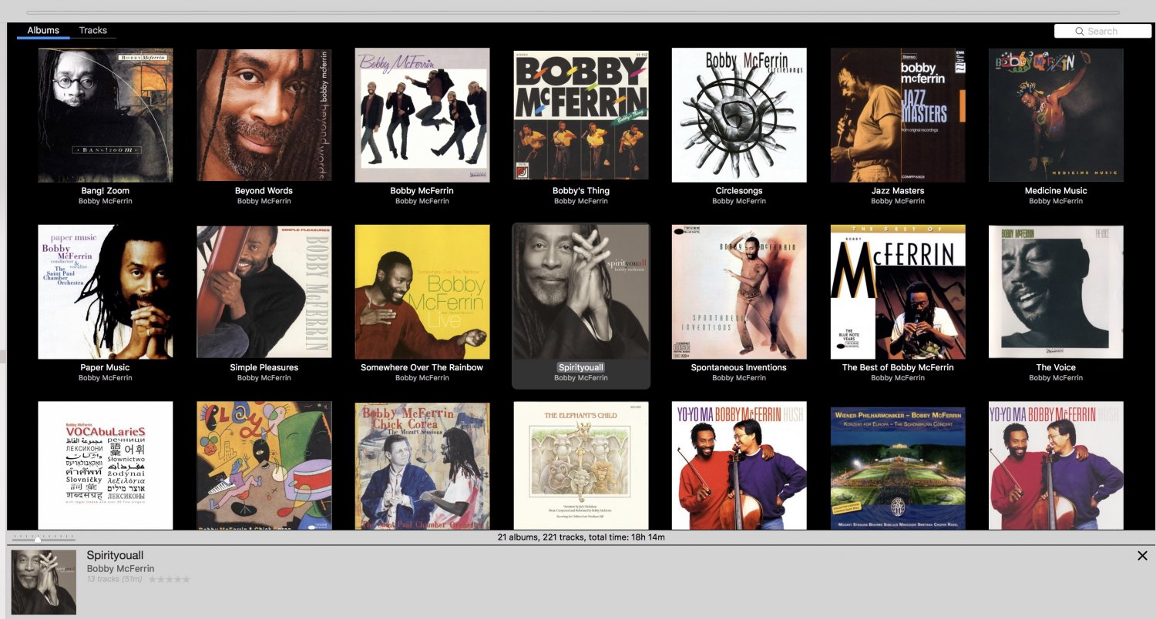Switch to the Tracks tab
This screenshot has height=619, width=1156.
click(x=93, y=31)
